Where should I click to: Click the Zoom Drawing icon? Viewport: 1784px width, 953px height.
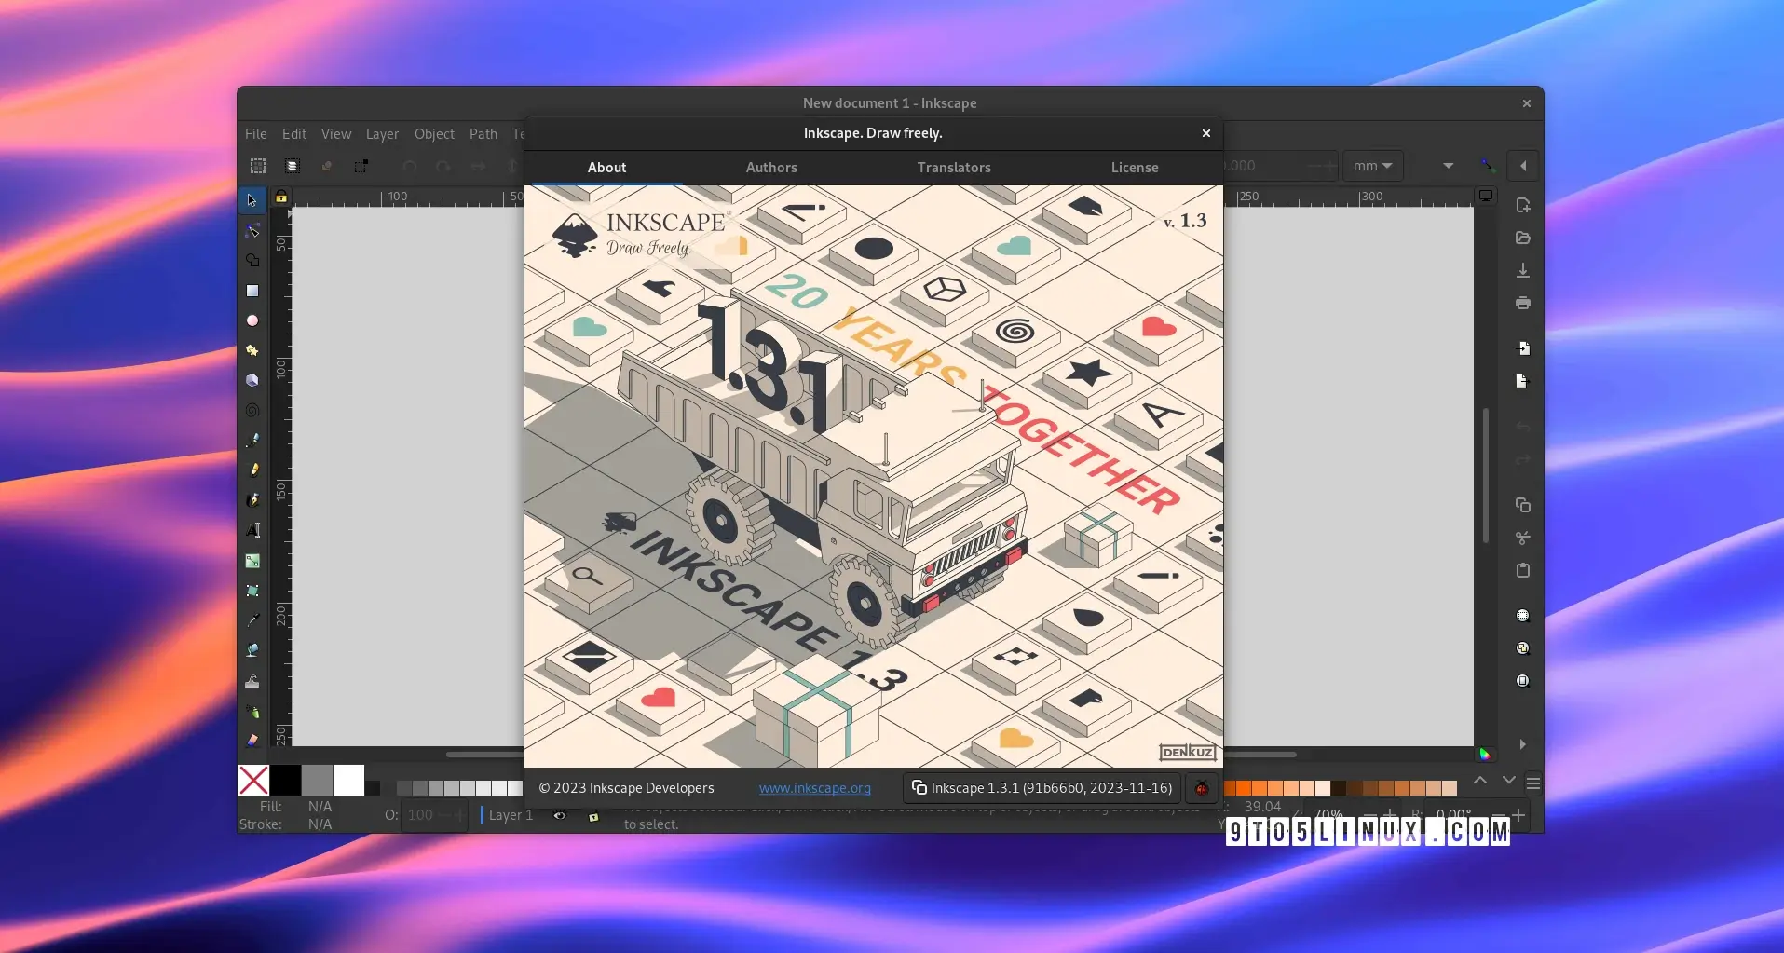(1523, 648)
